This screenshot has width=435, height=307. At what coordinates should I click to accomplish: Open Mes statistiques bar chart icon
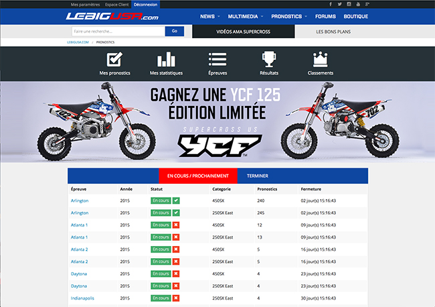(166, 59)
